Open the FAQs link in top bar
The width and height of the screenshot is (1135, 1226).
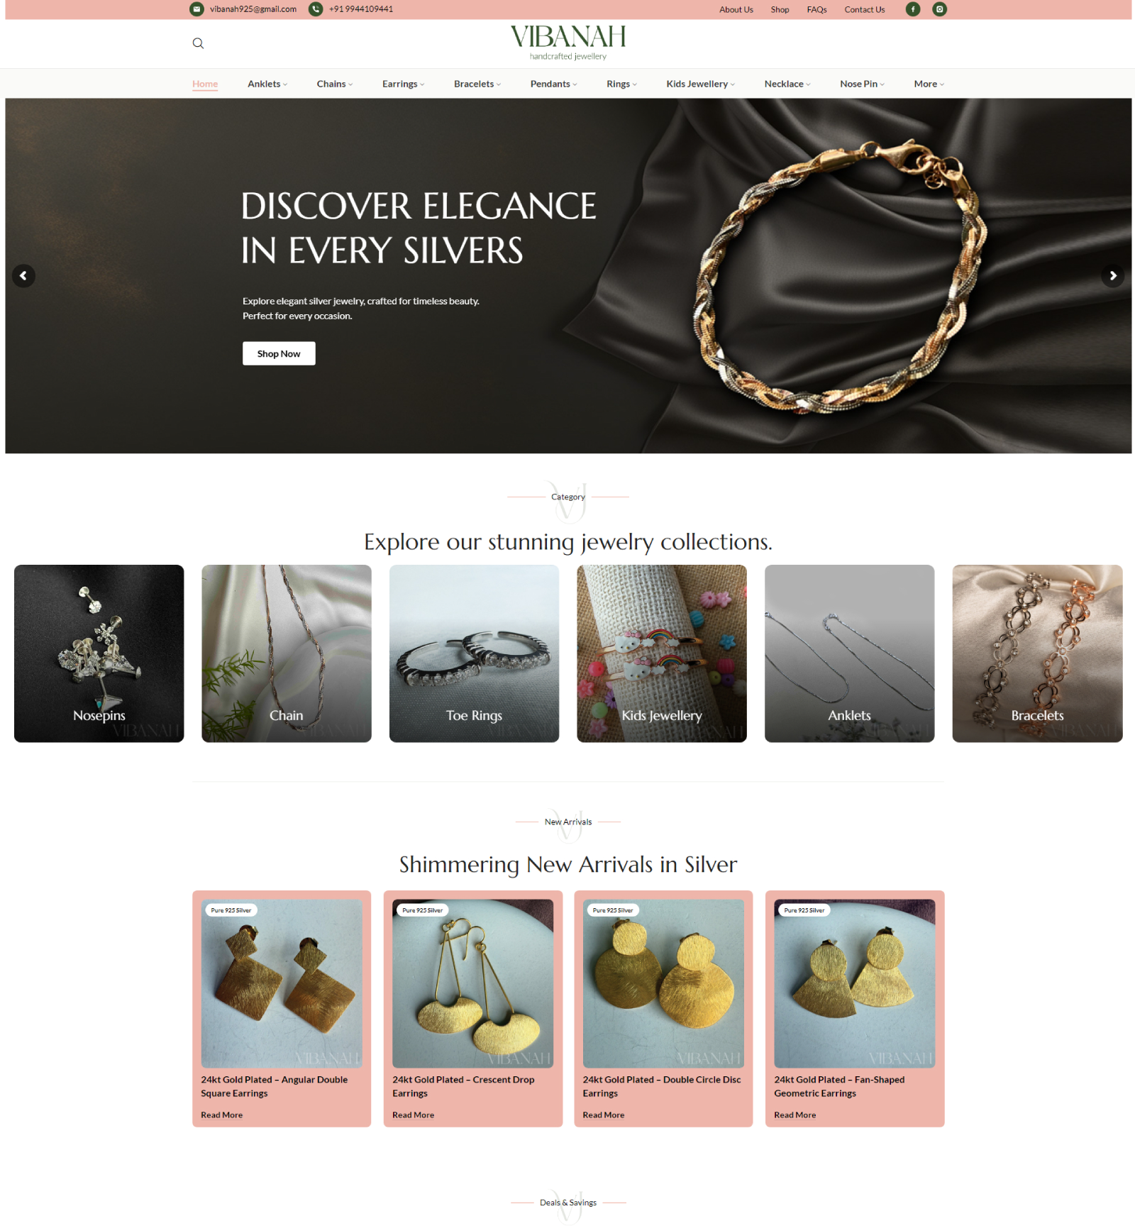click(x=816, y=9)
